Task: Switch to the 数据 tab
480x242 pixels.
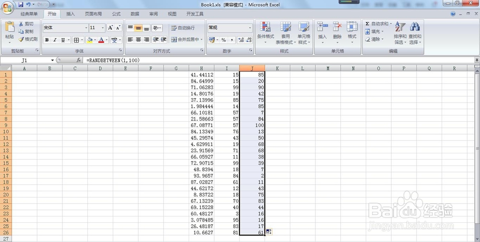Action: 135,14
